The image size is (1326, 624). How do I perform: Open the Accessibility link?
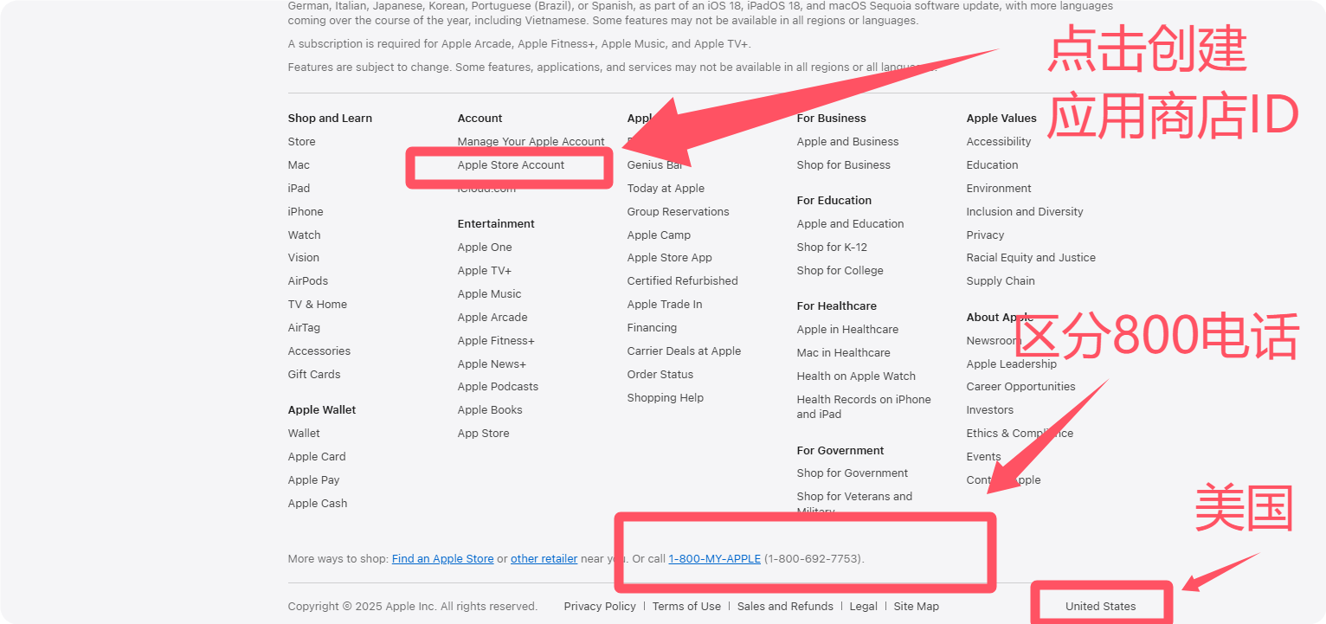pos(999,142)
